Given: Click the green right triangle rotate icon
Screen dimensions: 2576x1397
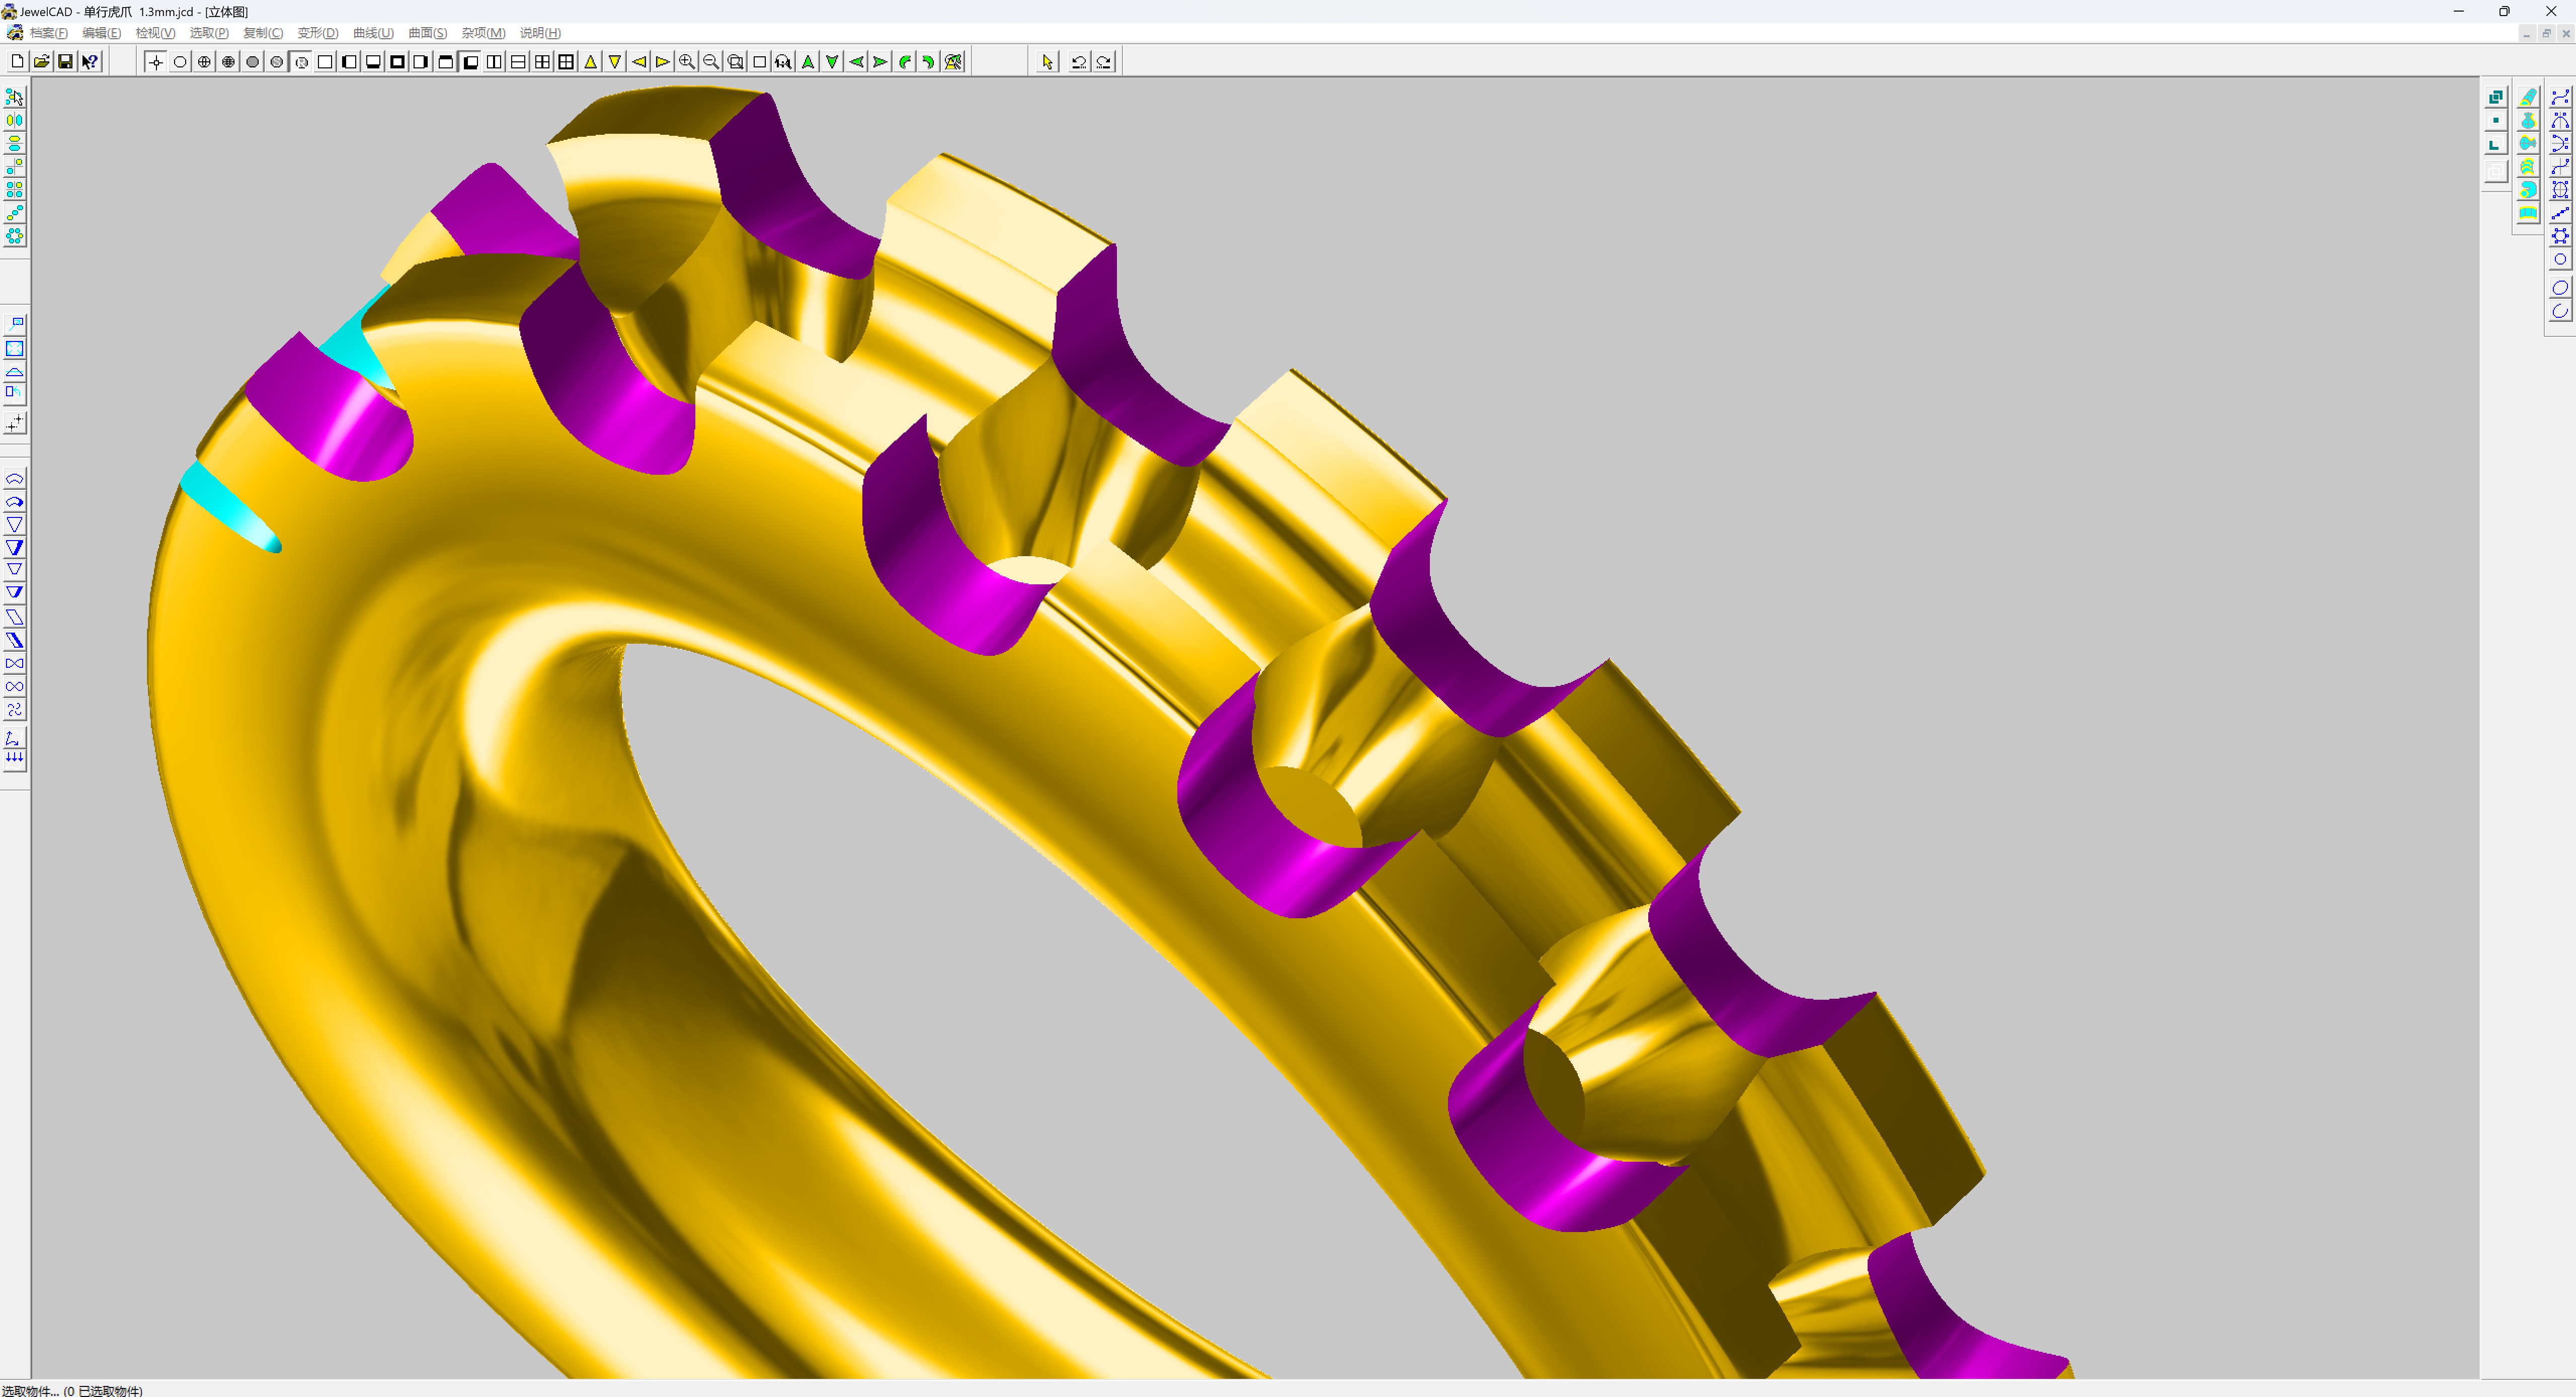Looking at the screenshot, I should coord(880,62).
